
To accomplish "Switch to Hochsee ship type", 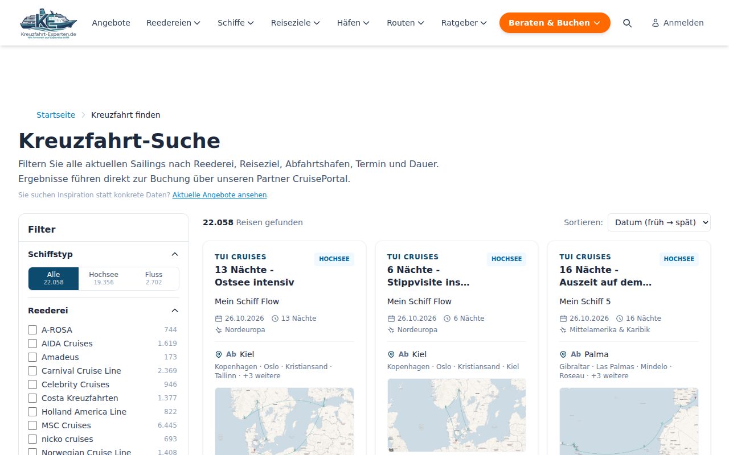I will point(104,279).
